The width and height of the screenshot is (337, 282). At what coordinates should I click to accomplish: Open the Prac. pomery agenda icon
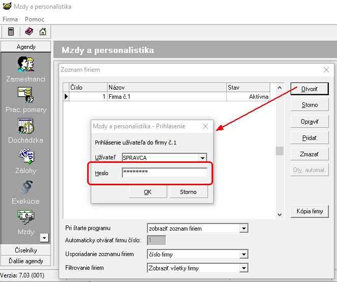[26, 95]
